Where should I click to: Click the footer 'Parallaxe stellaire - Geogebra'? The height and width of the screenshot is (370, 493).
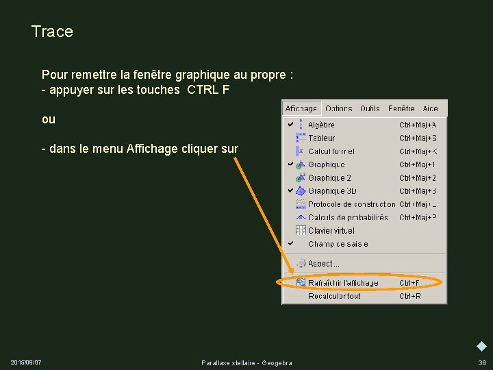(246, 362)
